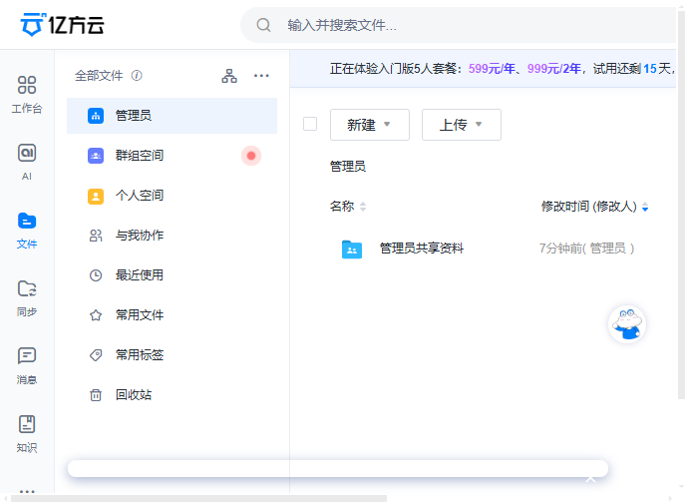Switch to the 文件 sidebar section
687x504 pixels.
pyautogui.click(x=27, y=231)
